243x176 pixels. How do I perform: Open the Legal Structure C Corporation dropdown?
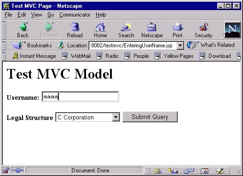(87, 117)
